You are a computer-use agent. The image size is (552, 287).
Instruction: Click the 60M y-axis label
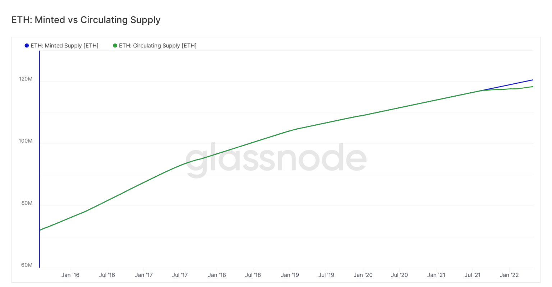click(27, 265)
